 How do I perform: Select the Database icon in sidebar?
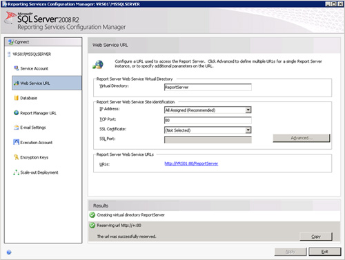click(16, 98)
